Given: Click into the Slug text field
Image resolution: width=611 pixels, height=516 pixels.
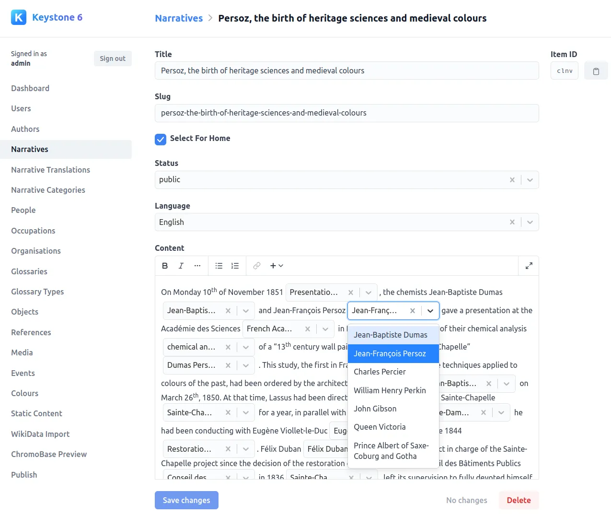Looking at the screenshot, I should tap(346, 113).
